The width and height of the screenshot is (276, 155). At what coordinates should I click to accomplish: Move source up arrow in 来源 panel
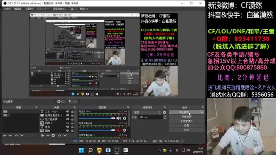tap(59, 135)
